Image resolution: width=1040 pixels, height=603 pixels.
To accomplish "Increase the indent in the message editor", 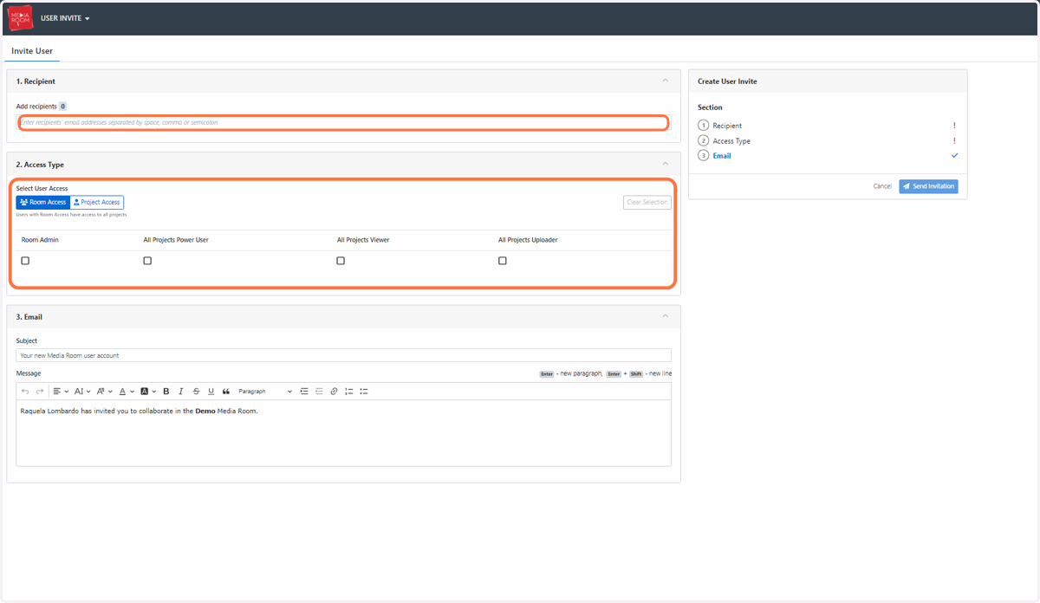I will 304,392.
